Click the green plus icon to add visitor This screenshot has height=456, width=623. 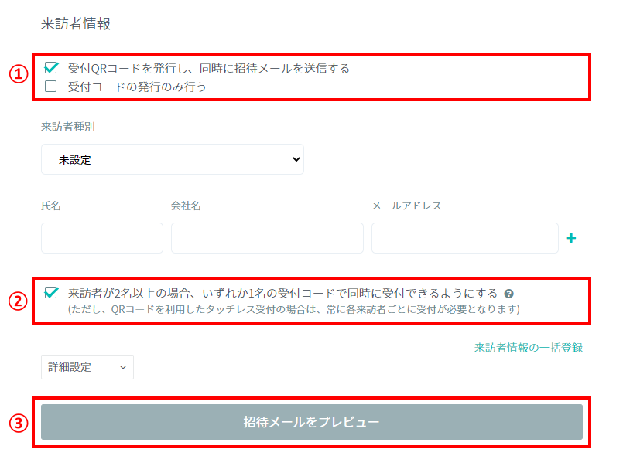pos(571,239)
